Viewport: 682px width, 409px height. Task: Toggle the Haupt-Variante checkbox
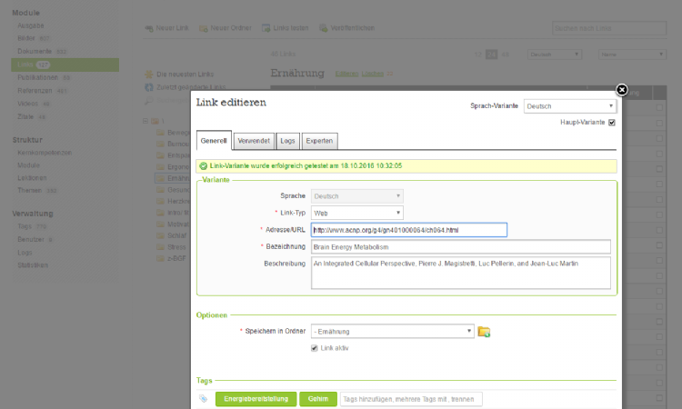[x=611, y=123]
